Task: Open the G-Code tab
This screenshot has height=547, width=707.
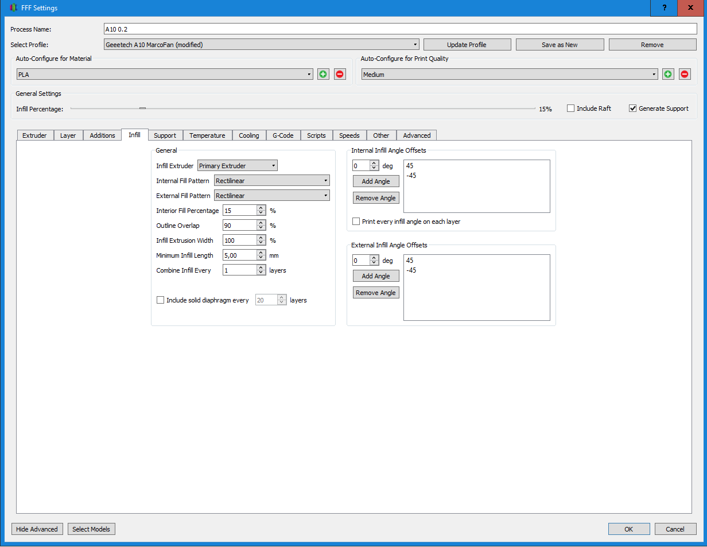Action: [283, 135]
